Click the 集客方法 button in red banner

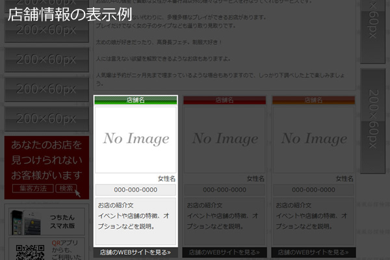(32, 188)
